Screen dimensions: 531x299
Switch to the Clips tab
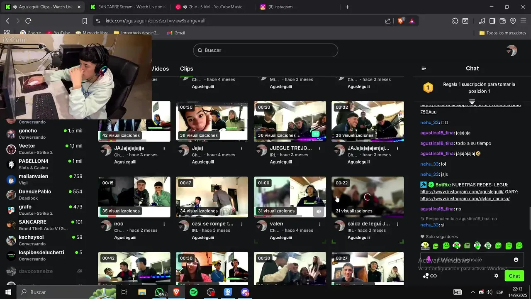187,69
